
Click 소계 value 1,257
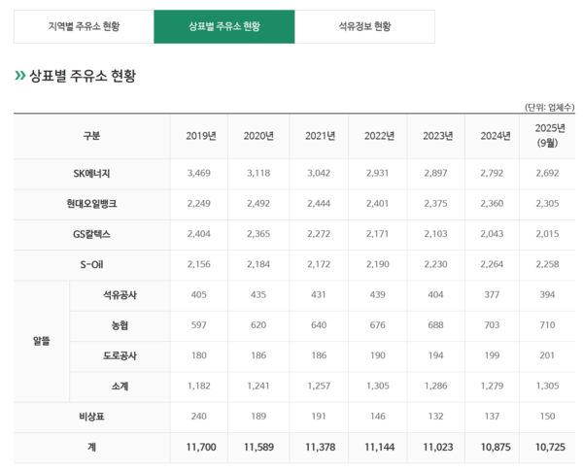pos(319,387)
